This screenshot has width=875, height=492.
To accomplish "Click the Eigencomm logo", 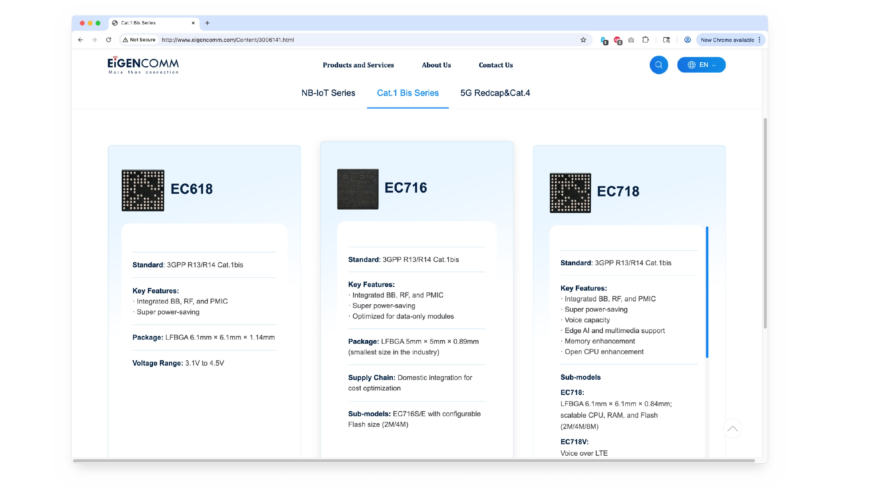I will click(x=143, y=65).
